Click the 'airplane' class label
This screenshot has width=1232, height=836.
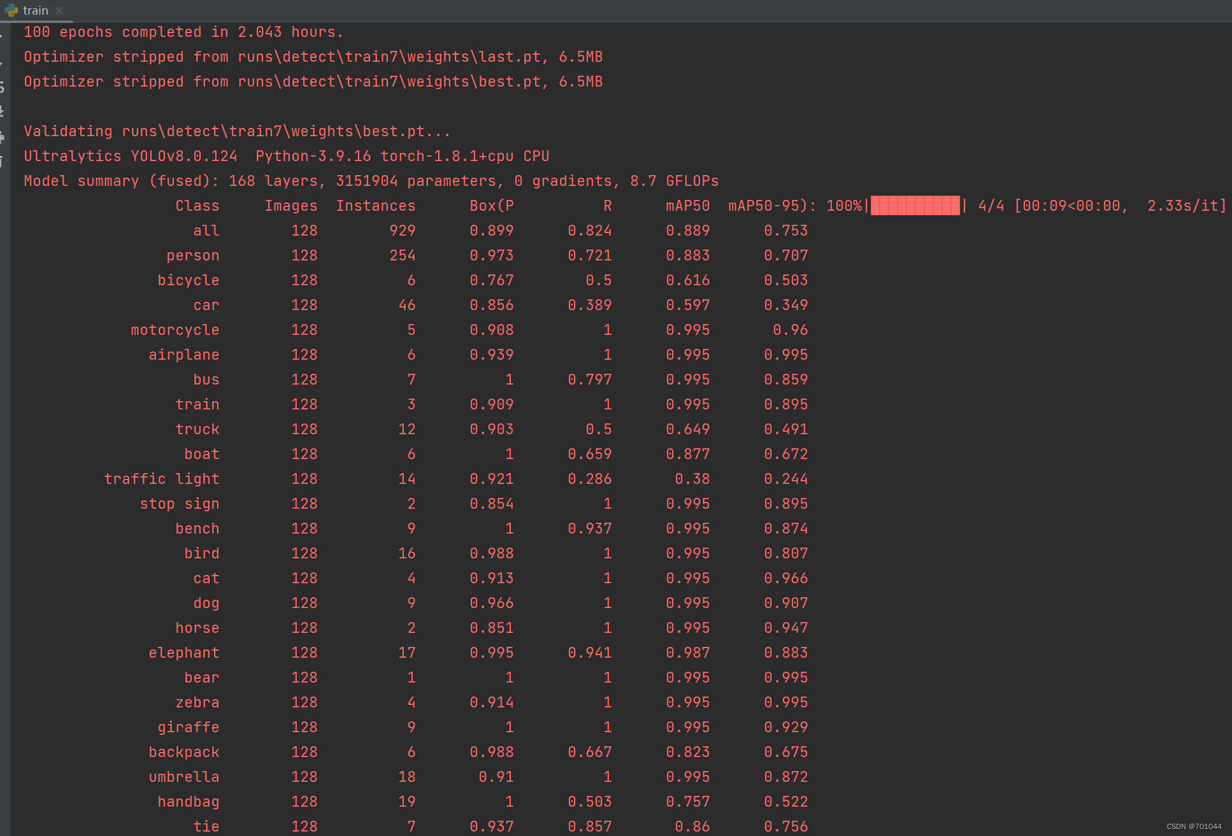(184, 355)
